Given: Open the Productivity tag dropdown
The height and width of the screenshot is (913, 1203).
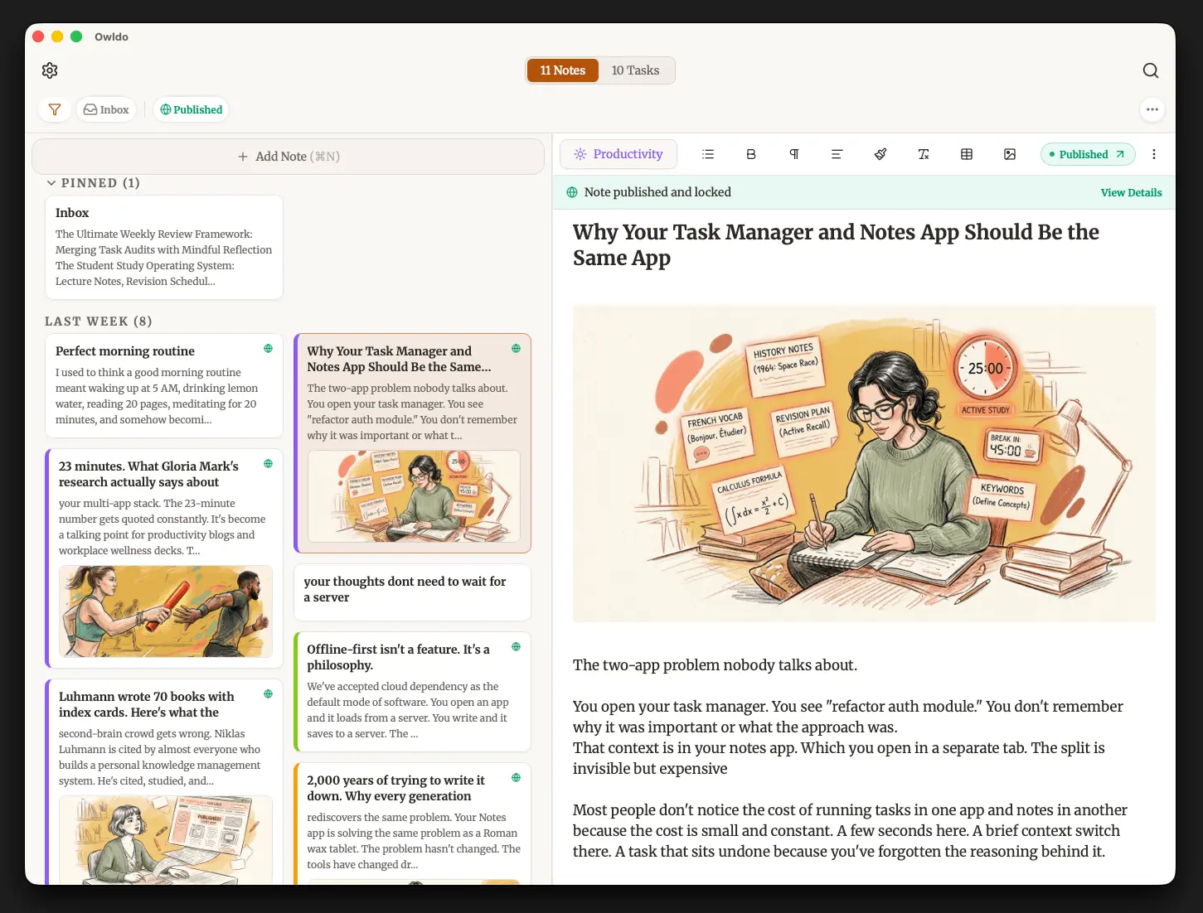Looking at the screenshot, I should 618,154.
